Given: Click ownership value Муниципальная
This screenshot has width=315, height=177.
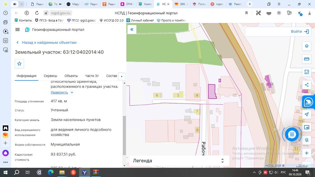Looking at the screenshot, I should [x=65, y=144].
